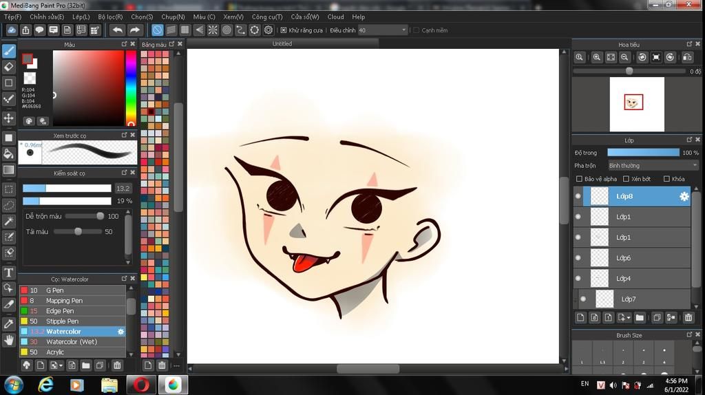Select the Bucket fill tool

[8, 153]
